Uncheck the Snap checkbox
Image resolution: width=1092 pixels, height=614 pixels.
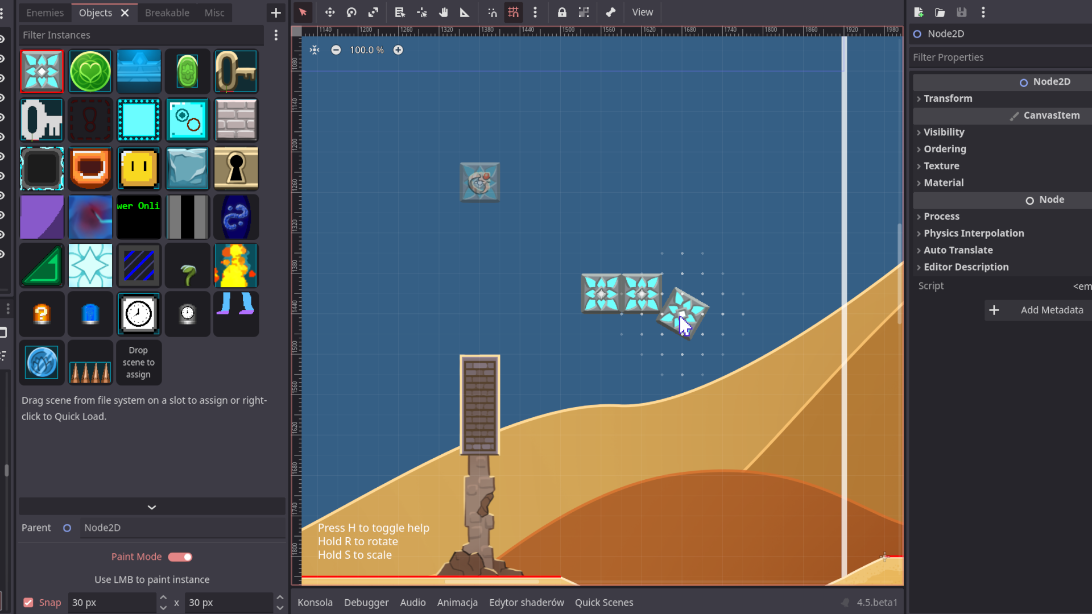[28, 603]
